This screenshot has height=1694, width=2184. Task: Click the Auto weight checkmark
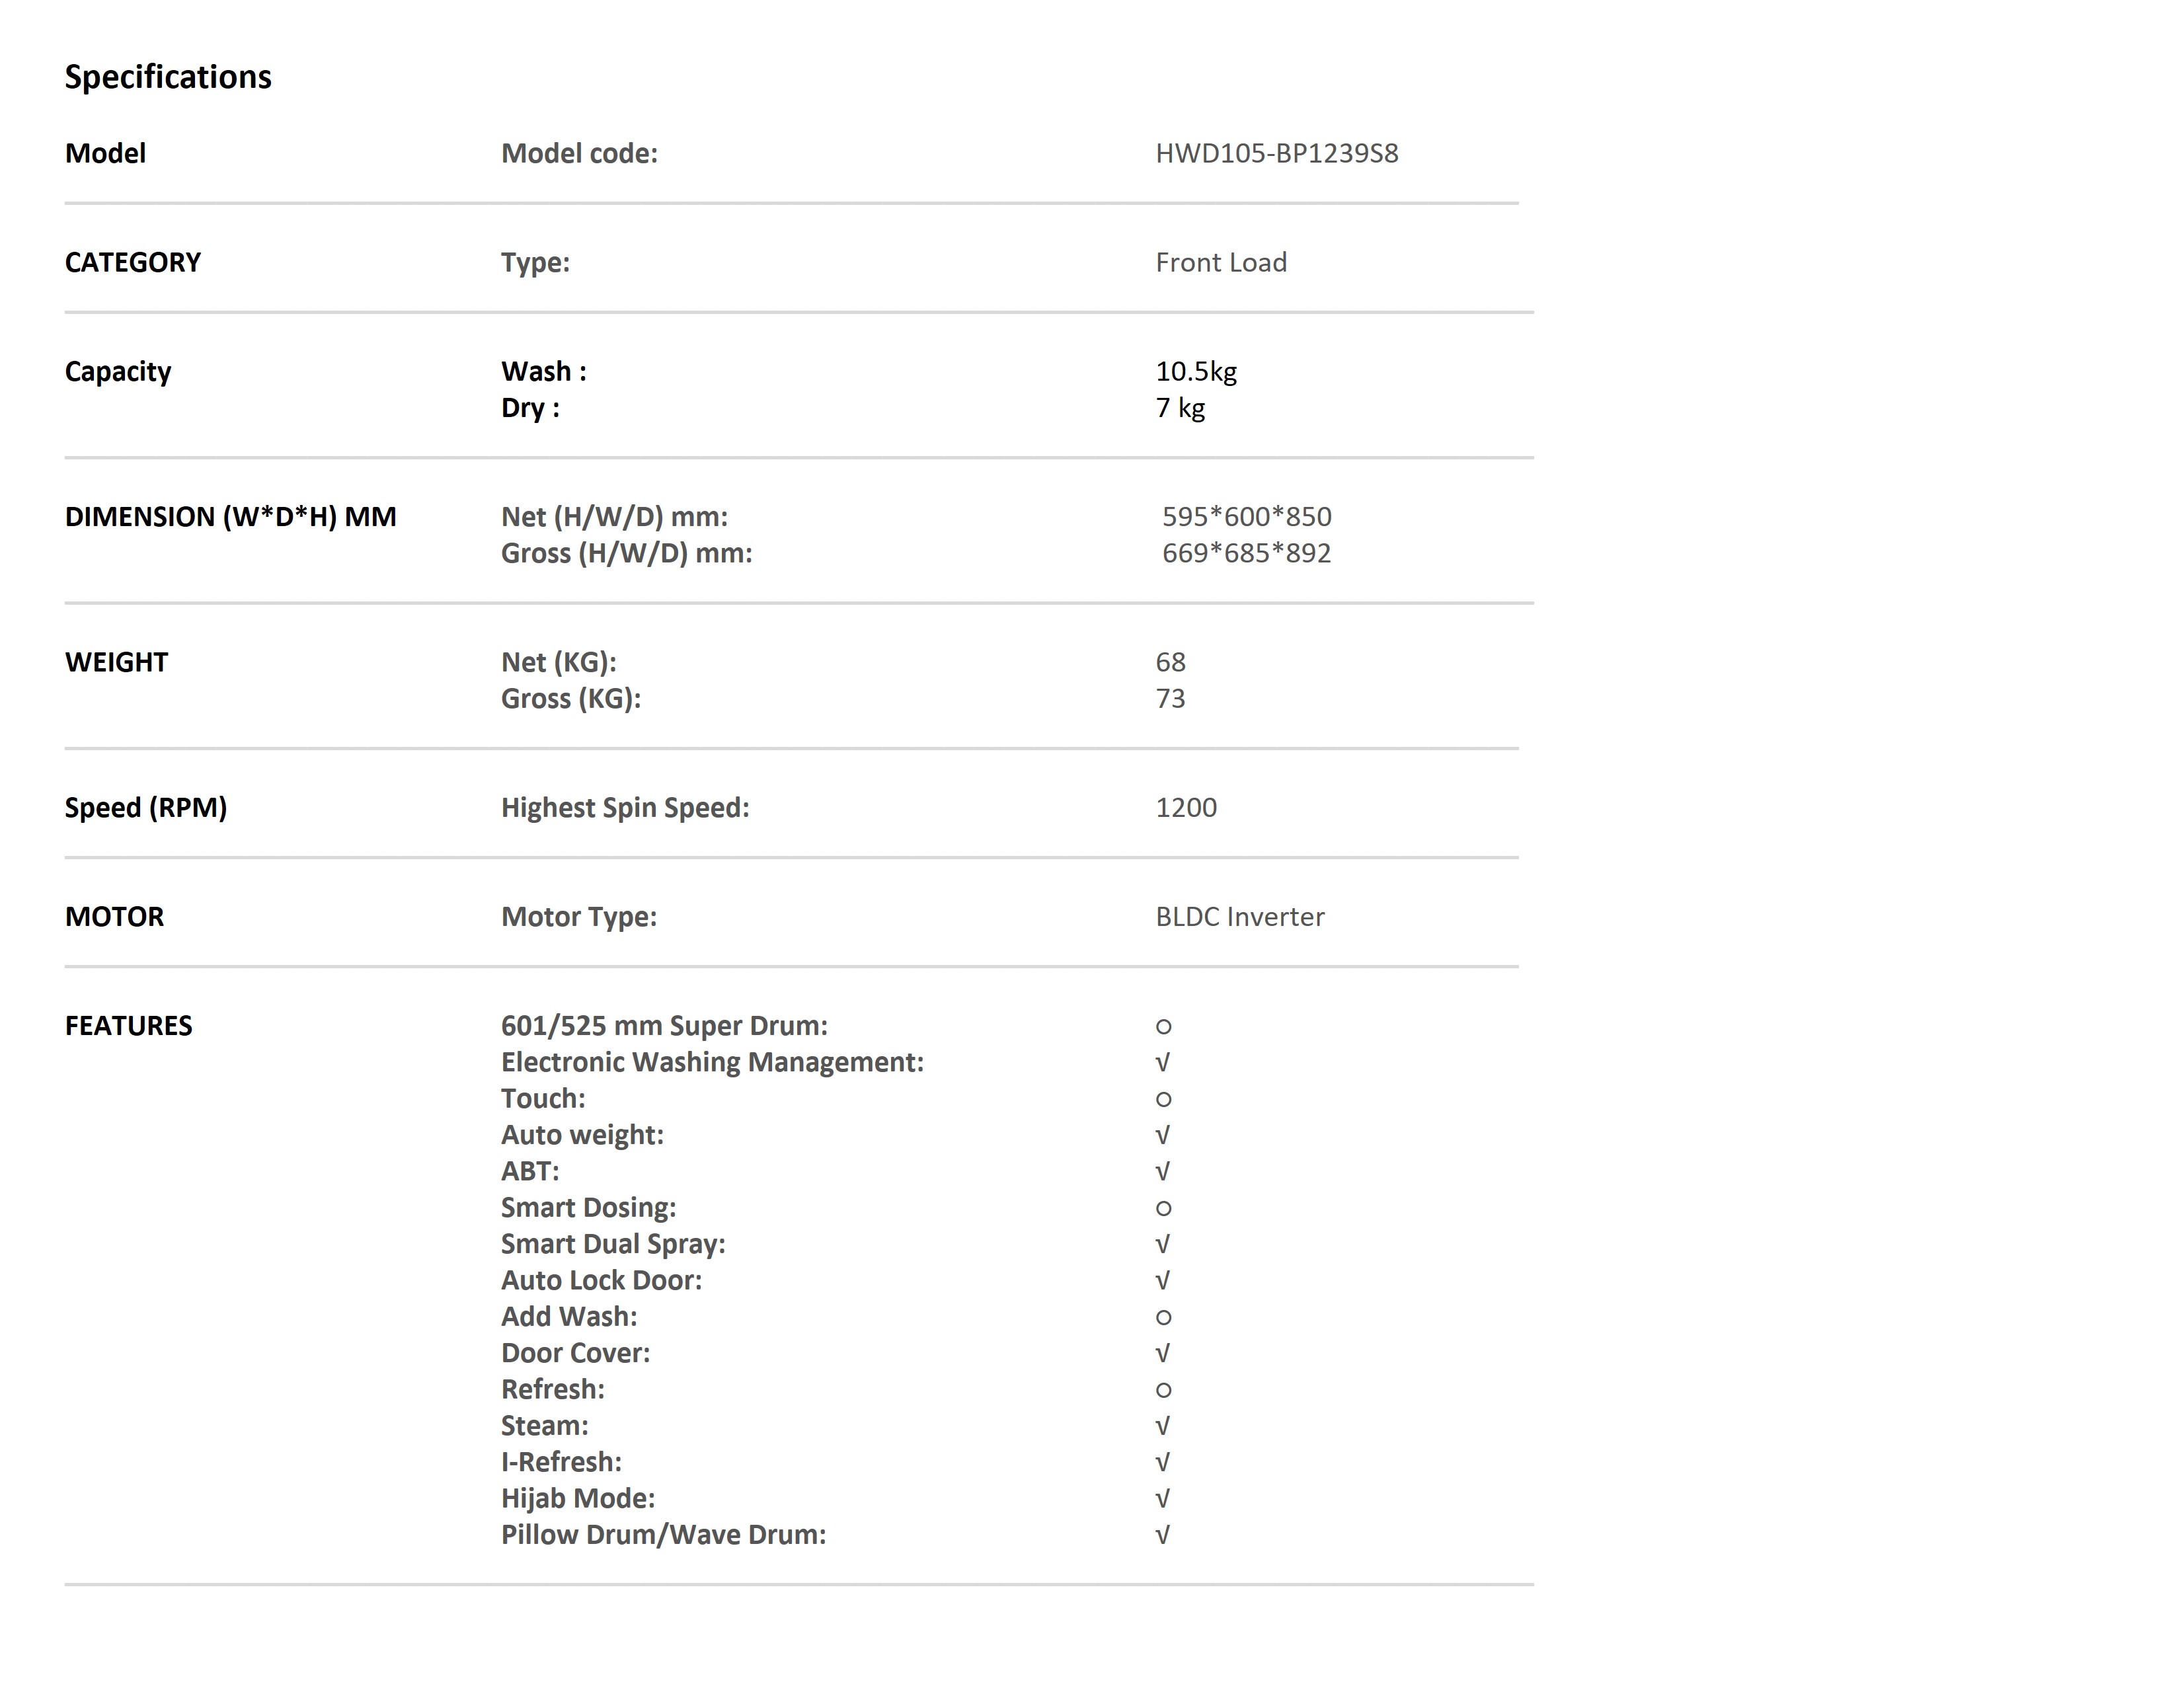pos(1162,1135)
